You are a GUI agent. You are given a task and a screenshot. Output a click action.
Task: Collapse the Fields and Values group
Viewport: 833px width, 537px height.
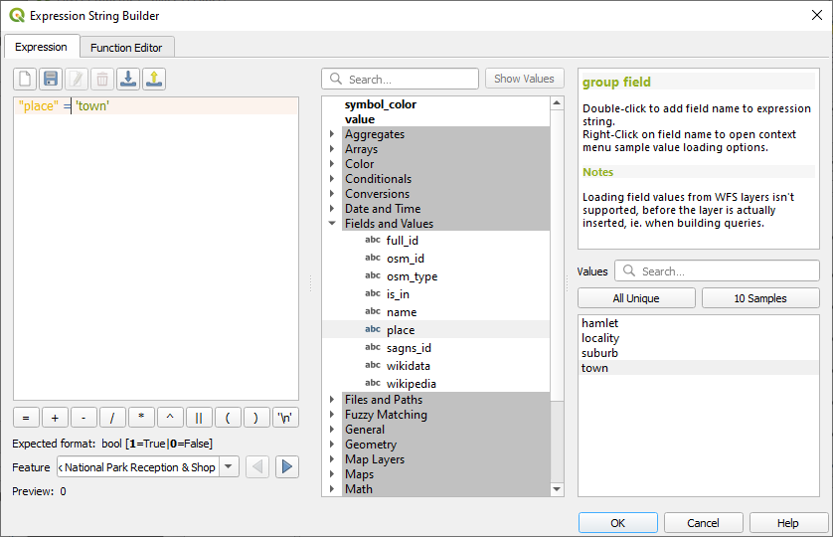point(332,224)
